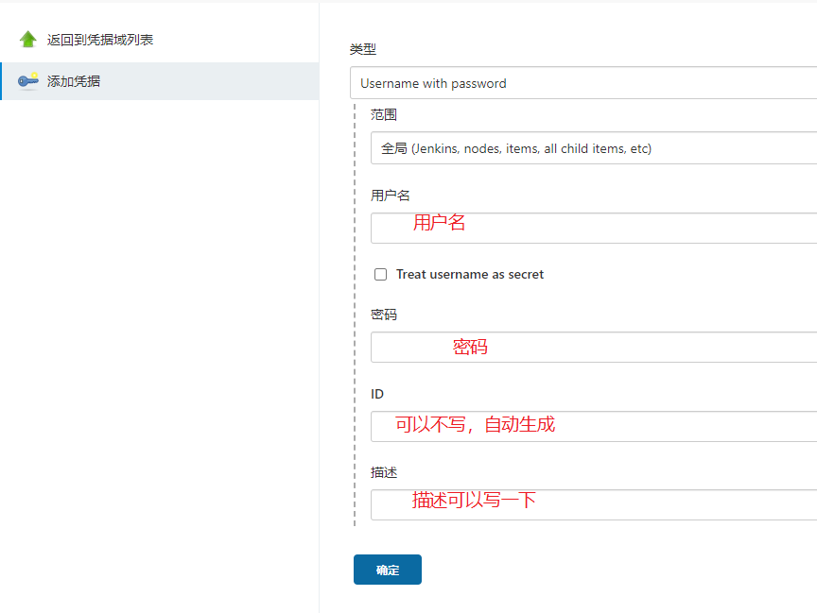
Task: Click the 描述 label text
Action: 384,472
